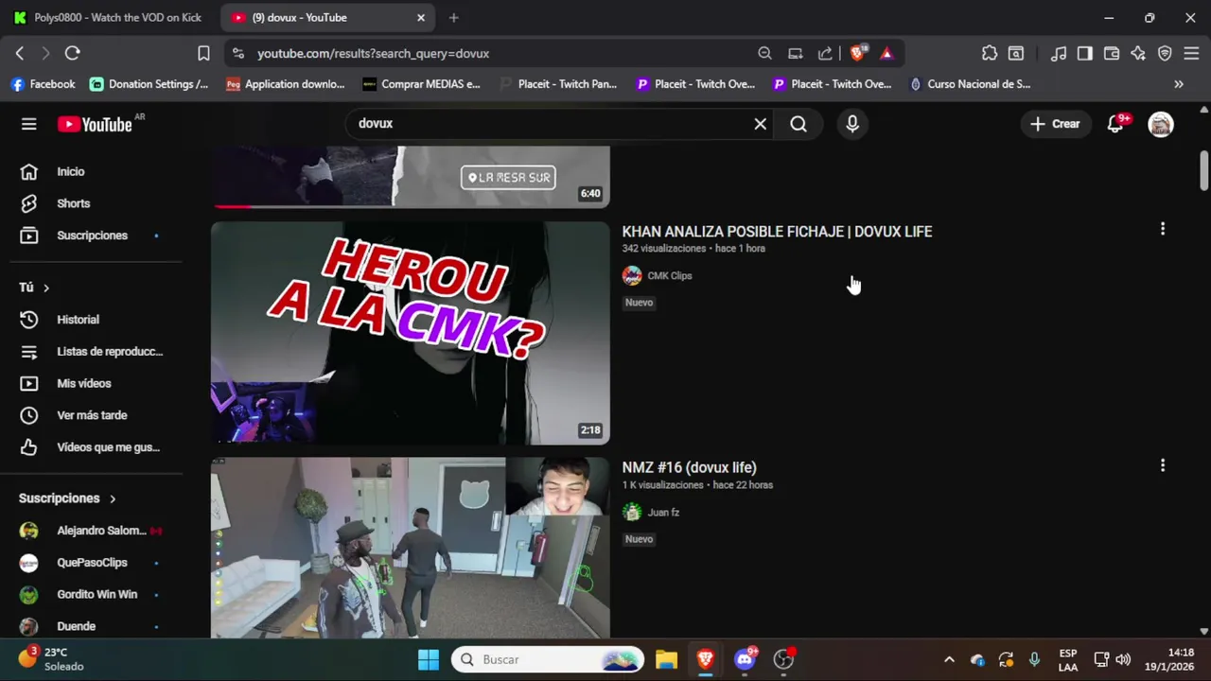Image resolution: width=1211 pixels, height=681 pixels.
Task: Bookmark this page icon
Action: pyautogui.click(x=203, y=54)
